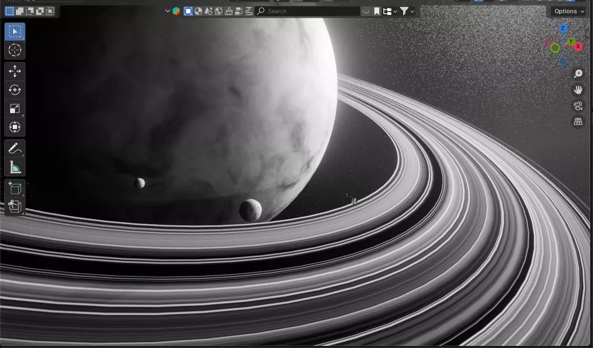Click the negative Z blue gizmo circle
Viewport: 593px width, 348px height.
563,61
